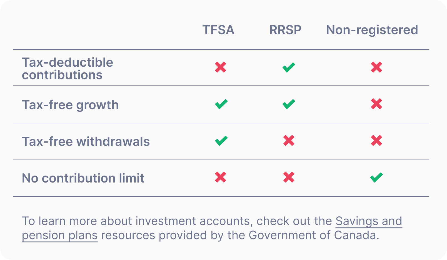447x260 pixels.
Task: Click the TFSA column header
Action: click(218, 30)
